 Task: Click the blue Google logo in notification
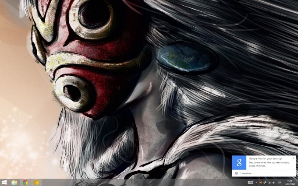pyautogui.click(x=239, y=162)
